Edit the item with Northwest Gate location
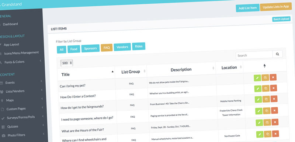The width and height of the screenshot is (295, 142). pos(260,134)
